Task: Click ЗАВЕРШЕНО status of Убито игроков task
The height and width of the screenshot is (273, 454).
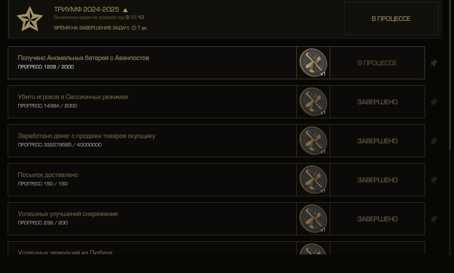Action: pos(377,102)
